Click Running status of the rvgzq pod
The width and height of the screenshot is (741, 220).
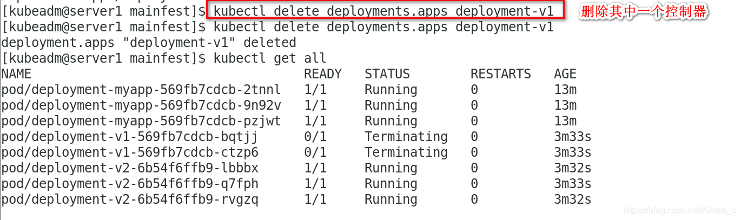click(391, 199)
